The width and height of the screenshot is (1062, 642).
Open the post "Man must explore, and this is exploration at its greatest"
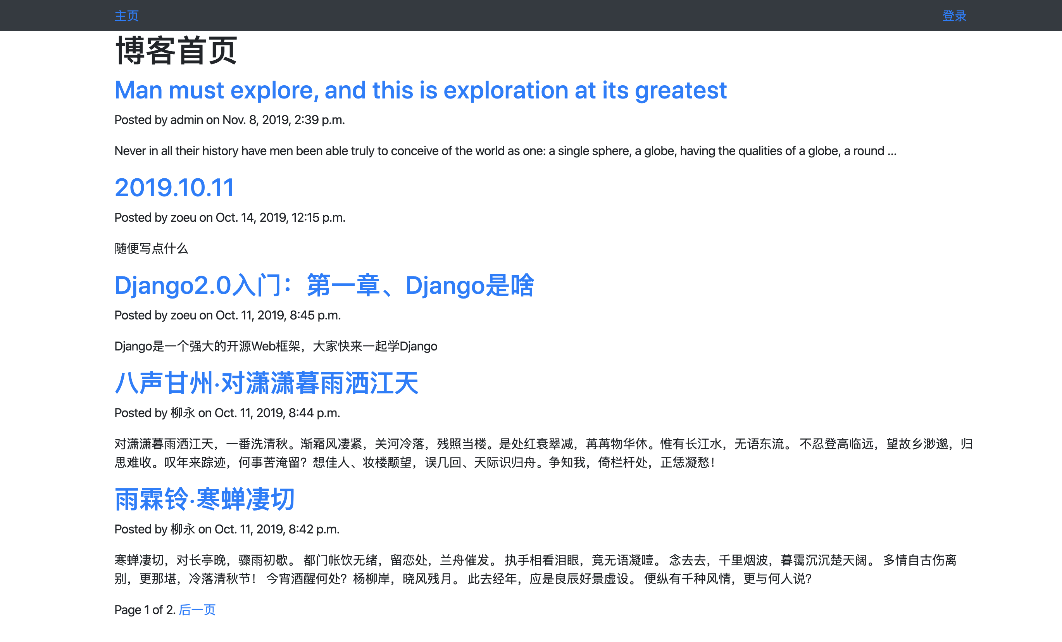[x=420, y=90]
